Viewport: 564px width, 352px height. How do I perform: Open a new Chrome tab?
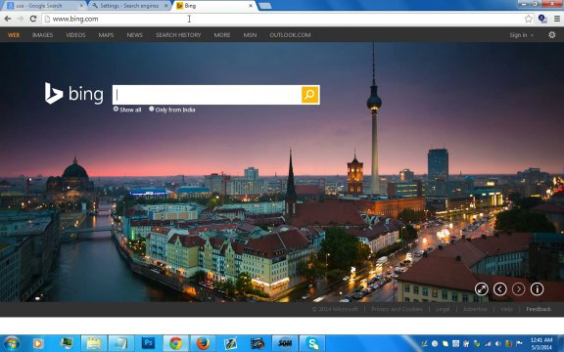(265, 6)
